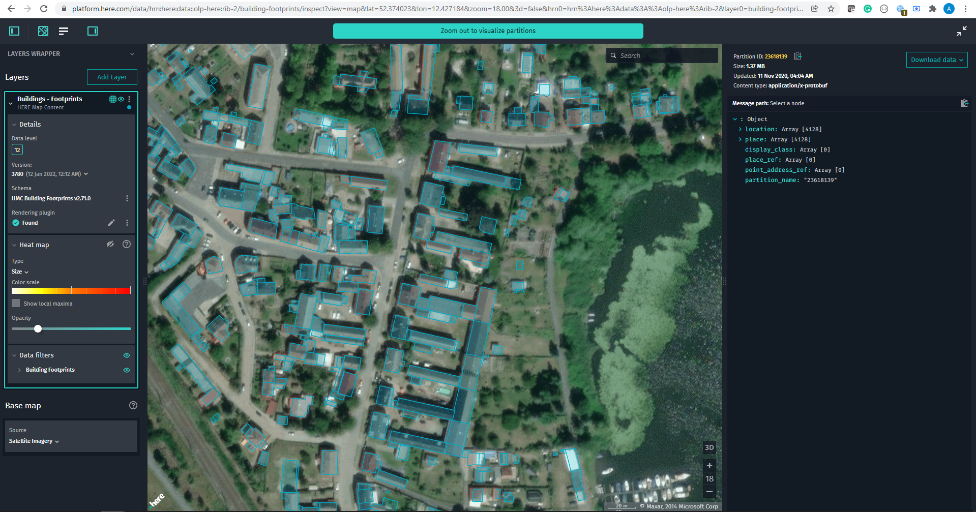Viewport: 976px width, 512px height.
Task: Click the place_ref Array entry
Action: click(780, 160)
